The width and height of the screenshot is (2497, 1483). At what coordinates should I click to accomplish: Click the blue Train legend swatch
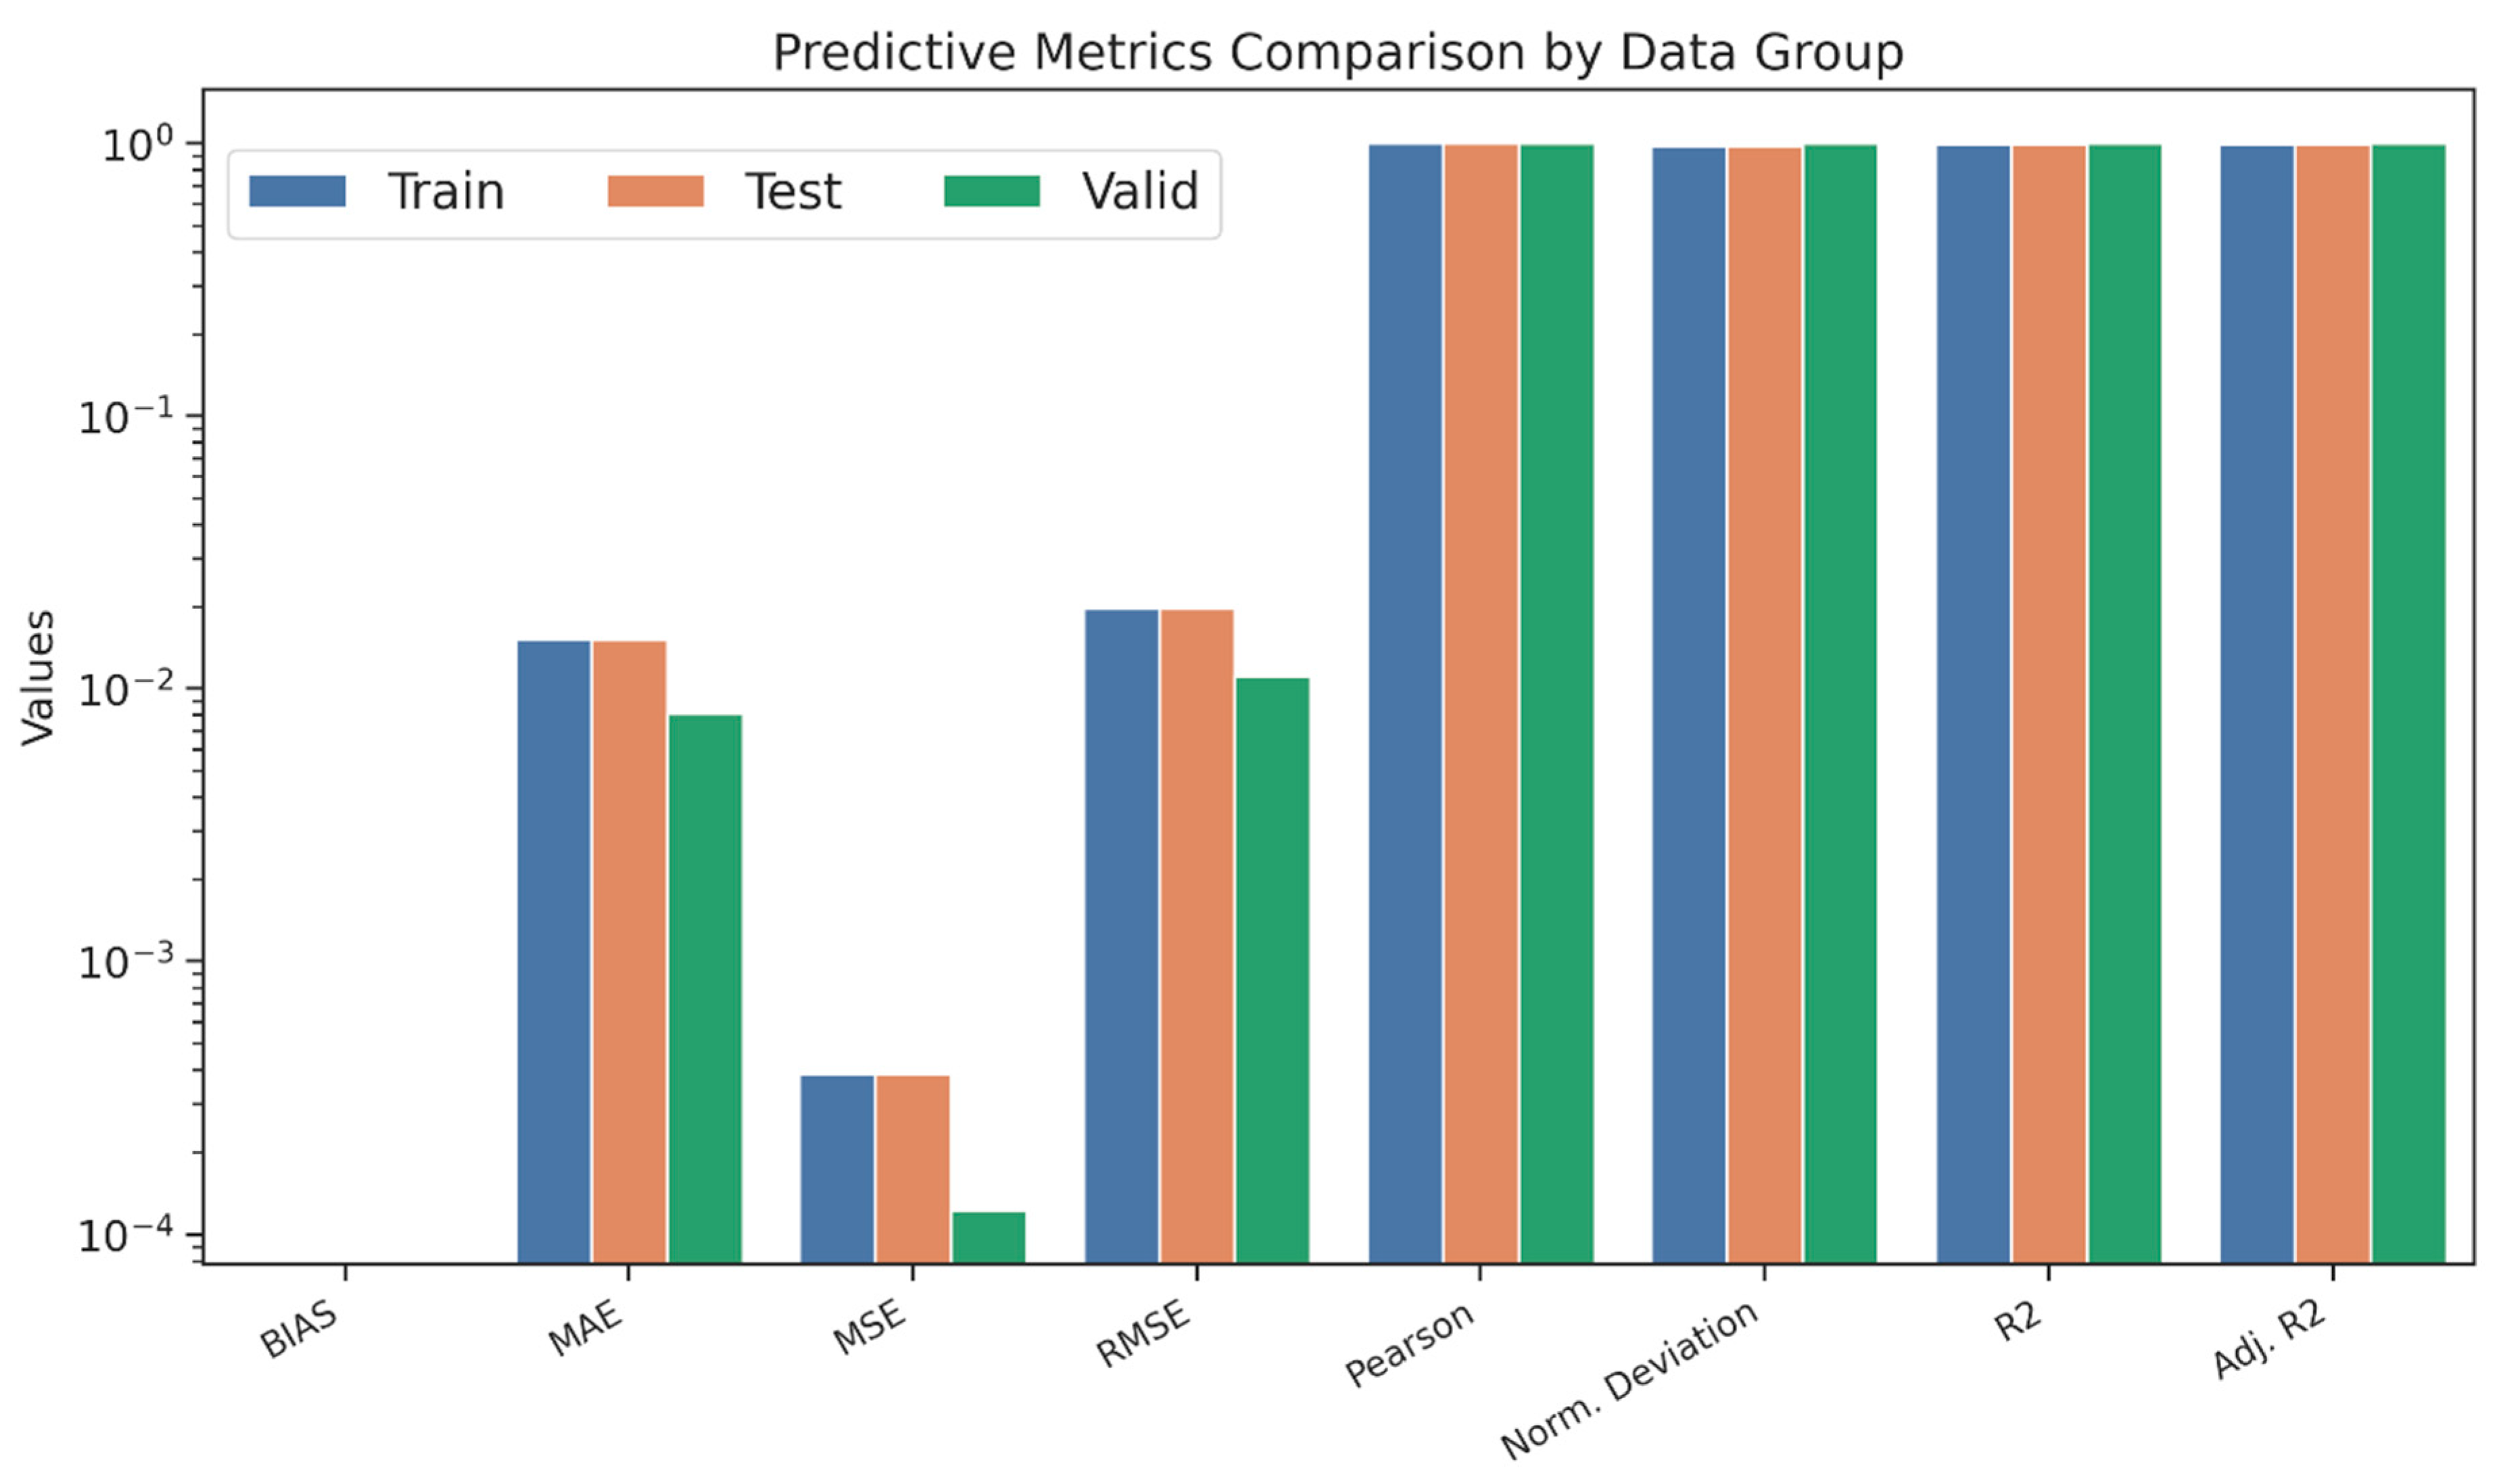pyautogui.click(x=297, y=191)
